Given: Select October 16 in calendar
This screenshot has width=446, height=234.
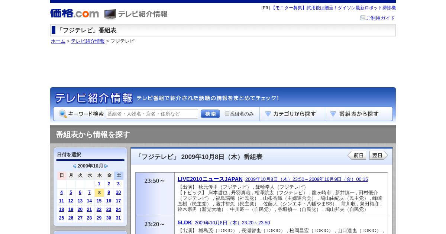Looking at the screenshot, I should [x=109, y=201].
